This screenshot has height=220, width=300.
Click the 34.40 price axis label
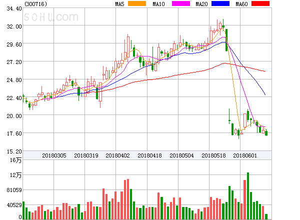(14, 8)
